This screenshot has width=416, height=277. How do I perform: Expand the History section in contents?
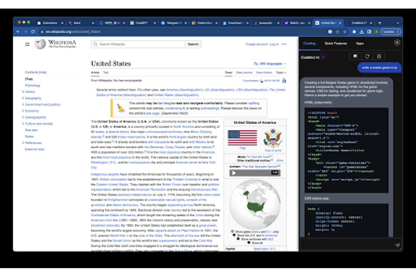click(23, 92)
